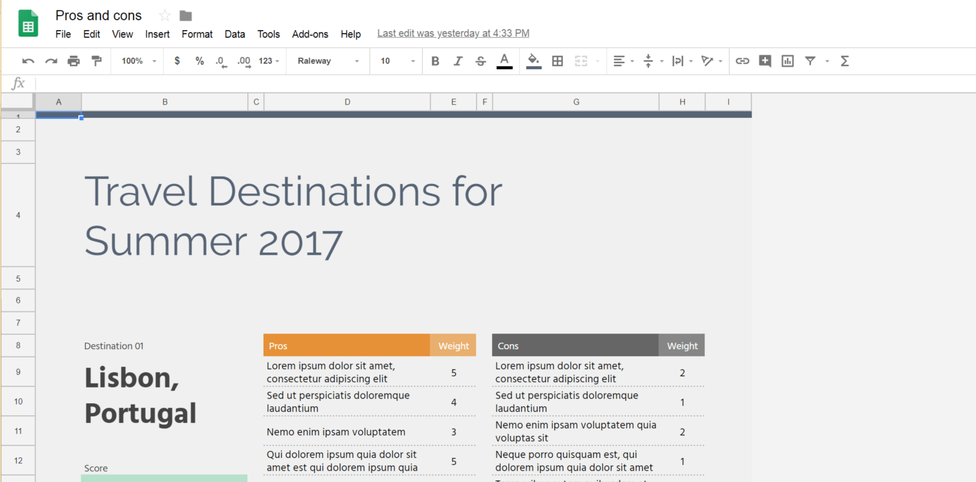Image resolution: width=976 pixels, height=482 pixels.
Task: Click the Undo arrow icon
Action: (28, 61)
